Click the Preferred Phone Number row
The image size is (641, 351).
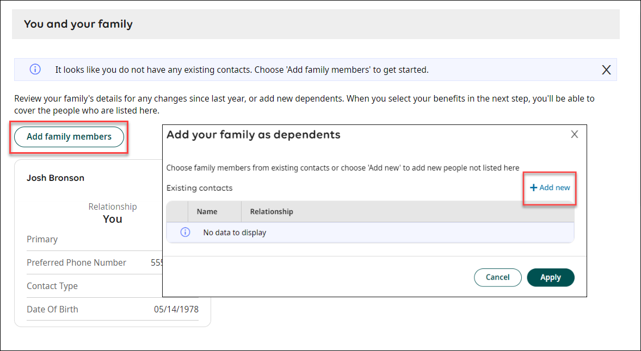tap(76, 262)
